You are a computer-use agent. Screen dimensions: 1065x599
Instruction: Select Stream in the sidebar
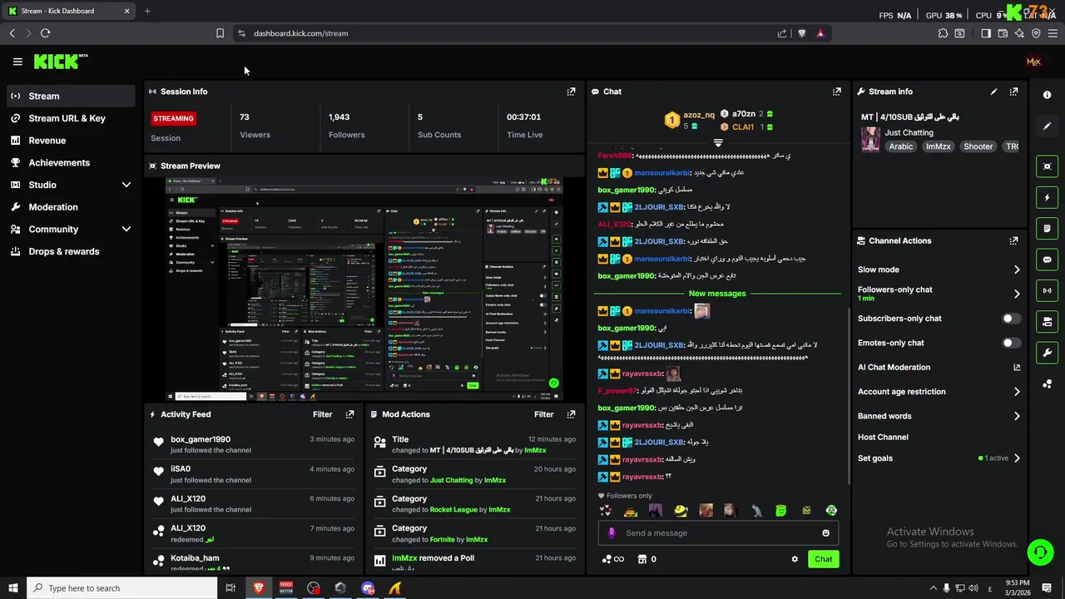coord(71,96)
